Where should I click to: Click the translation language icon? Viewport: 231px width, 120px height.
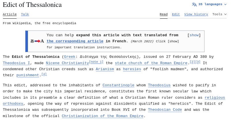(x=194, y=4)
